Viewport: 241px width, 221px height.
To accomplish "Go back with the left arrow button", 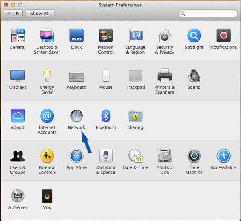I will (x=8, y=14).
